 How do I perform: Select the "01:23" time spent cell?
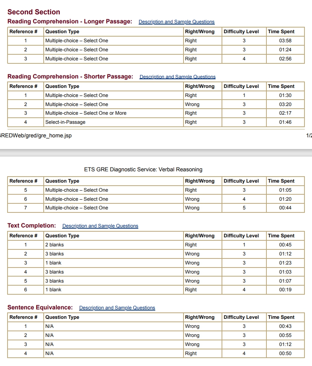pyautogui.click(x=285, y=263)
